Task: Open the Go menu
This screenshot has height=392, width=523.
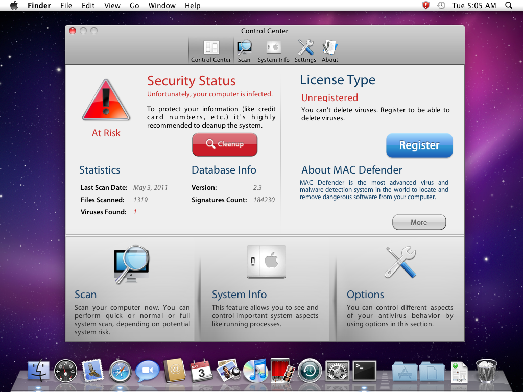Action: coord(134,5)
